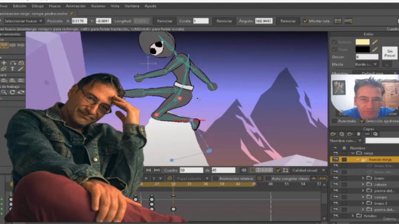This screenshot has width=399, height=224.
Task: Open the Papel cebolla dropdown
Action: tap(192, 179)
